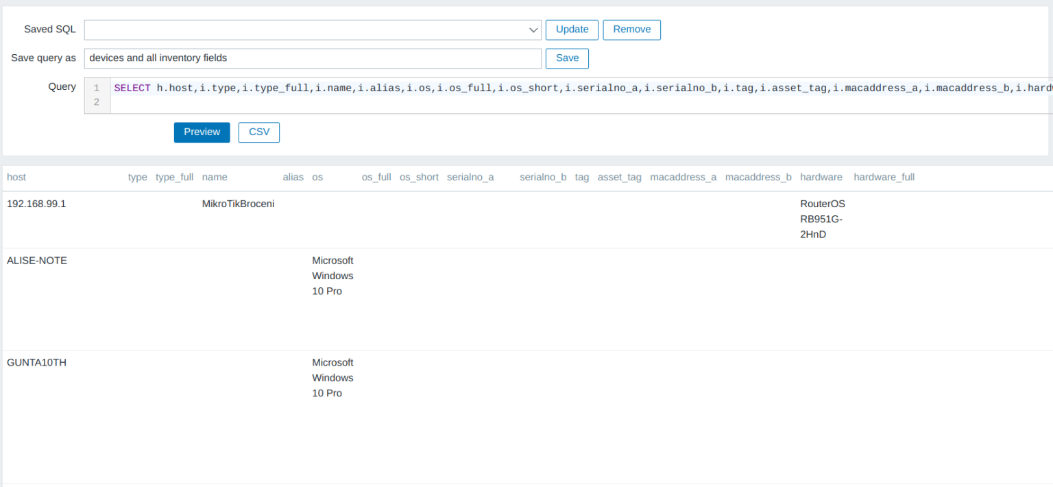Click the os_full column header
1053x487 pixels.
click(x=376, y=177)
